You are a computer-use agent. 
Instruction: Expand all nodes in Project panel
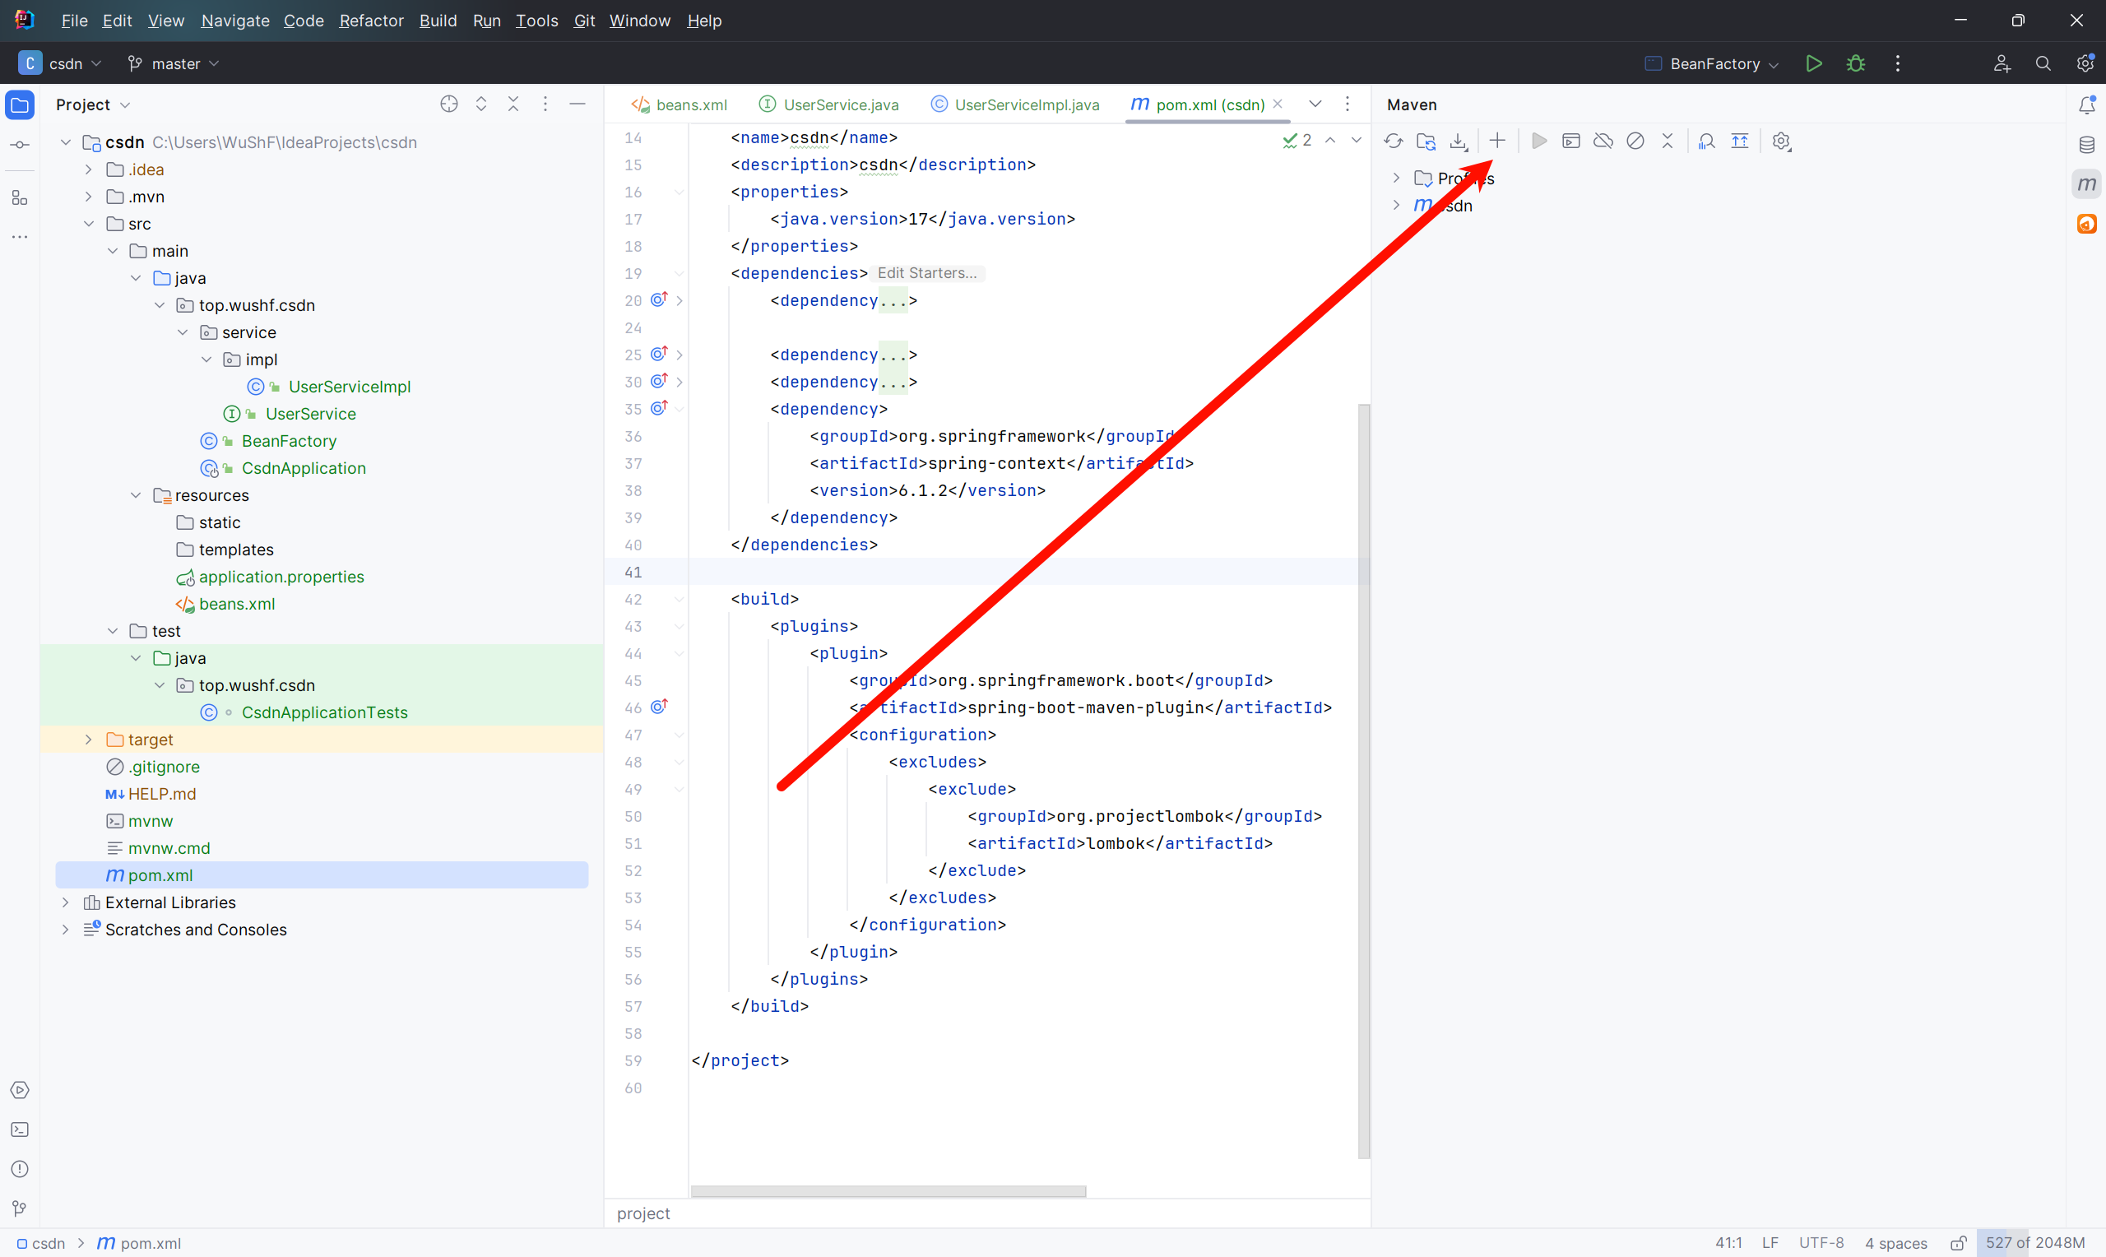tap(481, 104)
